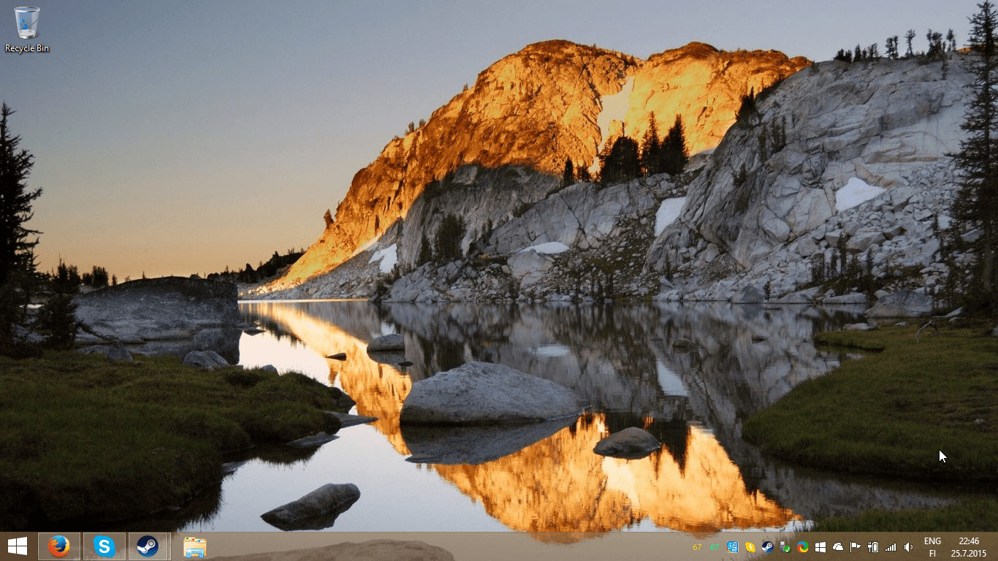Click the yellow 67 temperature tray reading
The width and height of the screenshot is (998, 561).
(697, 547)
